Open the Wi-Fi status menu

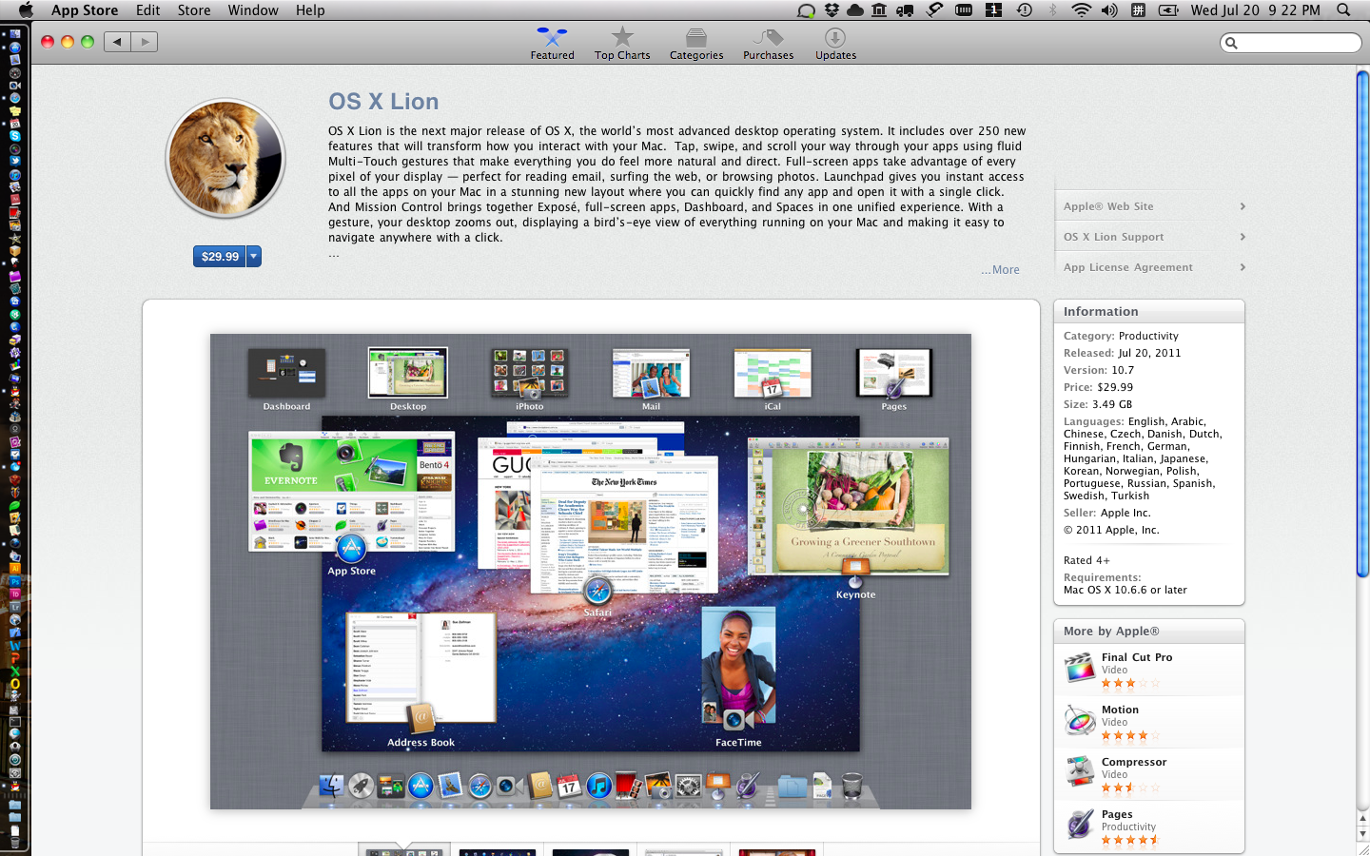click(1081, 10)
